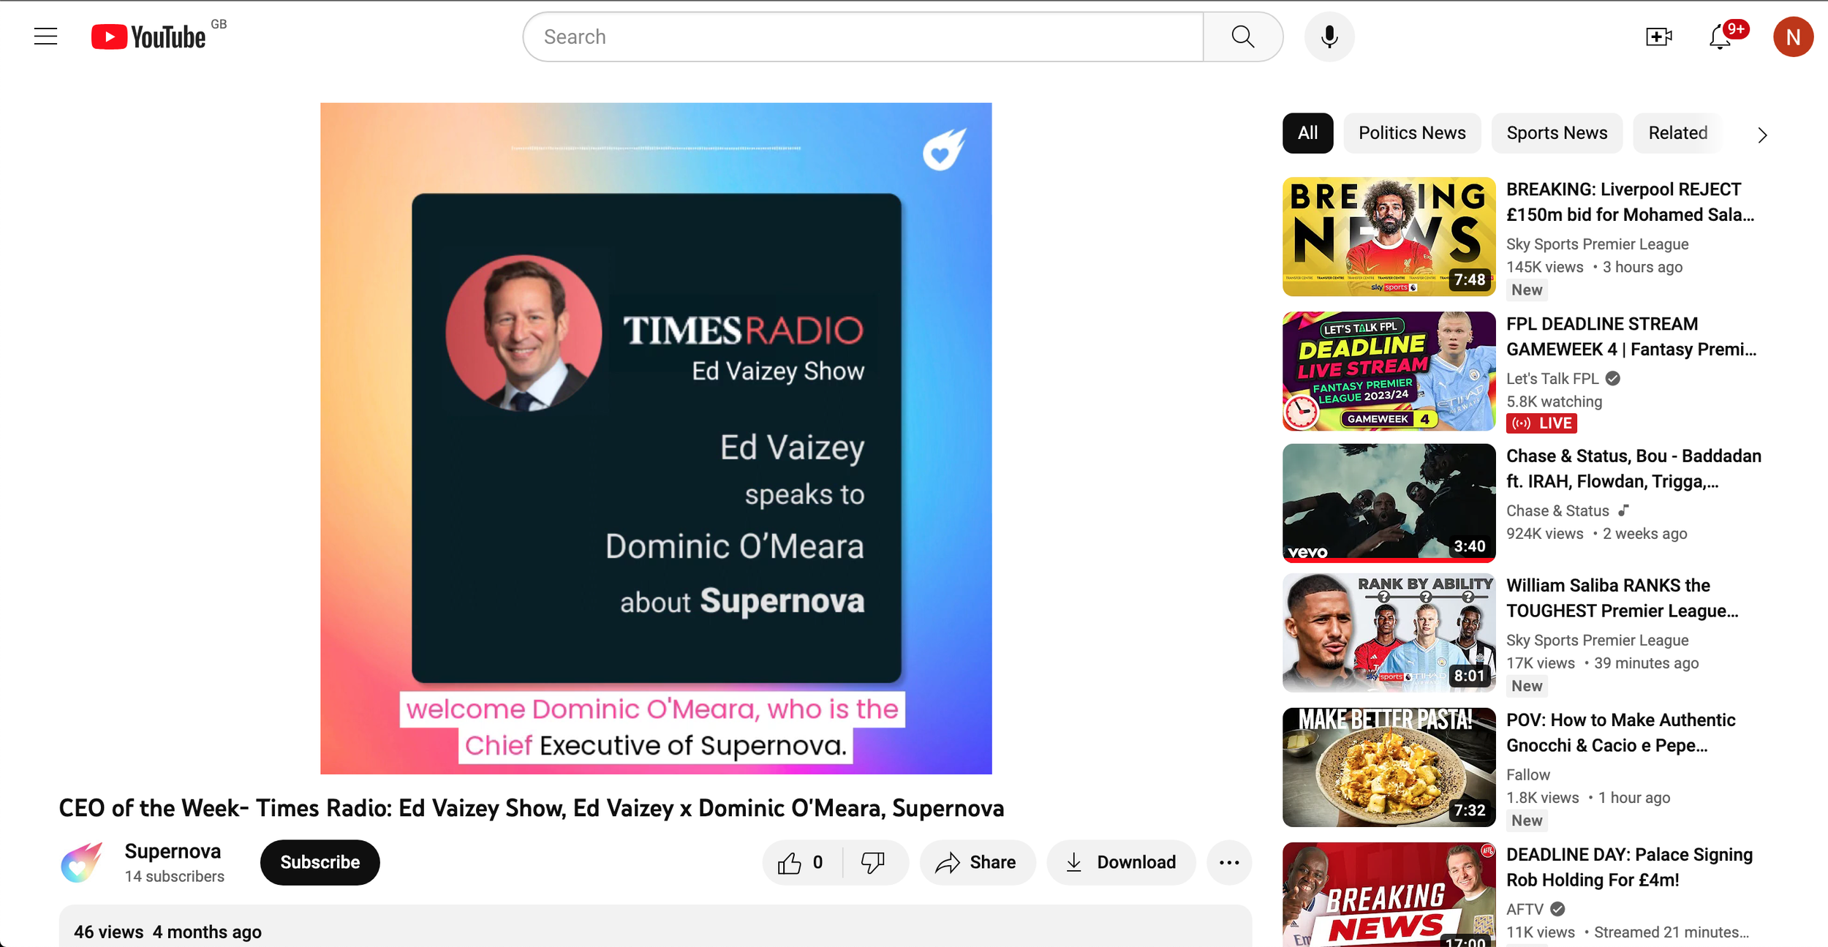The width and height of the screenshot is (1828, 947).
Task: Subscribe to the Supernova channel
Action: pos(320,862)
